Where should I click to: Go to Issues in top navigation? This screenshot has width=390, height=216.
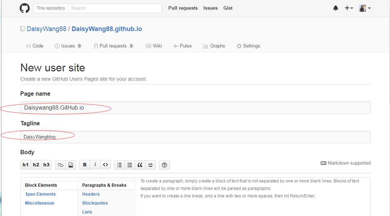(211, 8)
